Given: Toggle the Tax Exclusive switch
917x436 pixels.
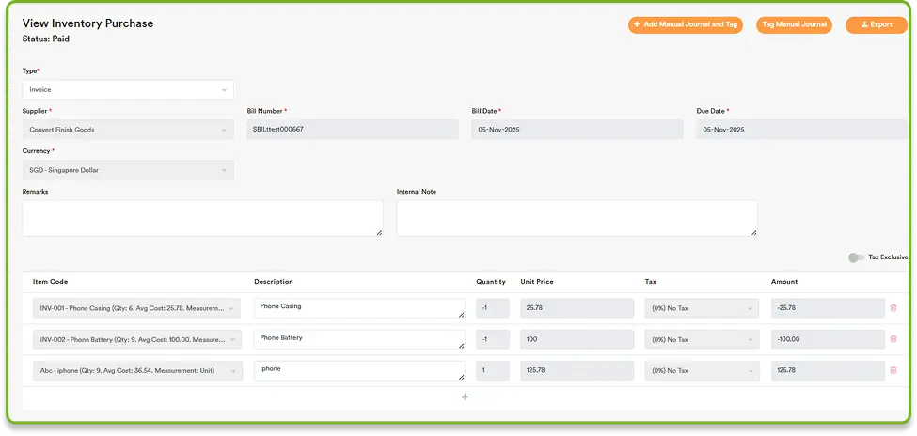Looking at the screenshot, I should tap(855, 257).
